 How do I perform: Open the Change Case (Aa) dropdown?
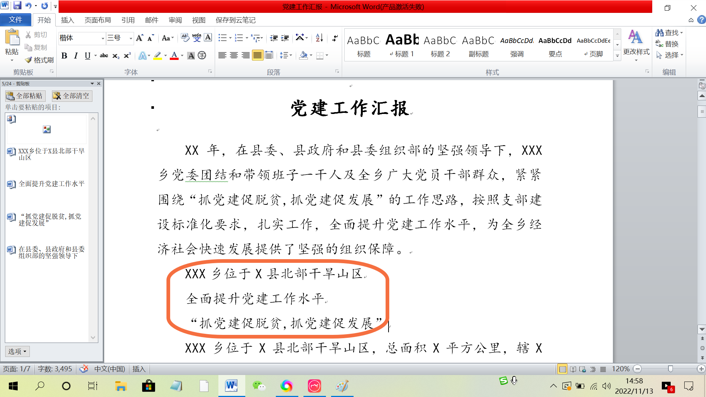pyautogui.click(x=168, y=38)
